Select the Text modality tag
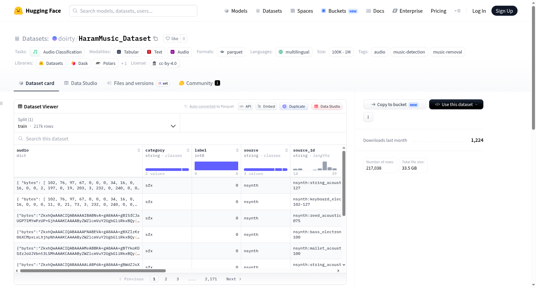The image size is (536, 288). point(154,52)
